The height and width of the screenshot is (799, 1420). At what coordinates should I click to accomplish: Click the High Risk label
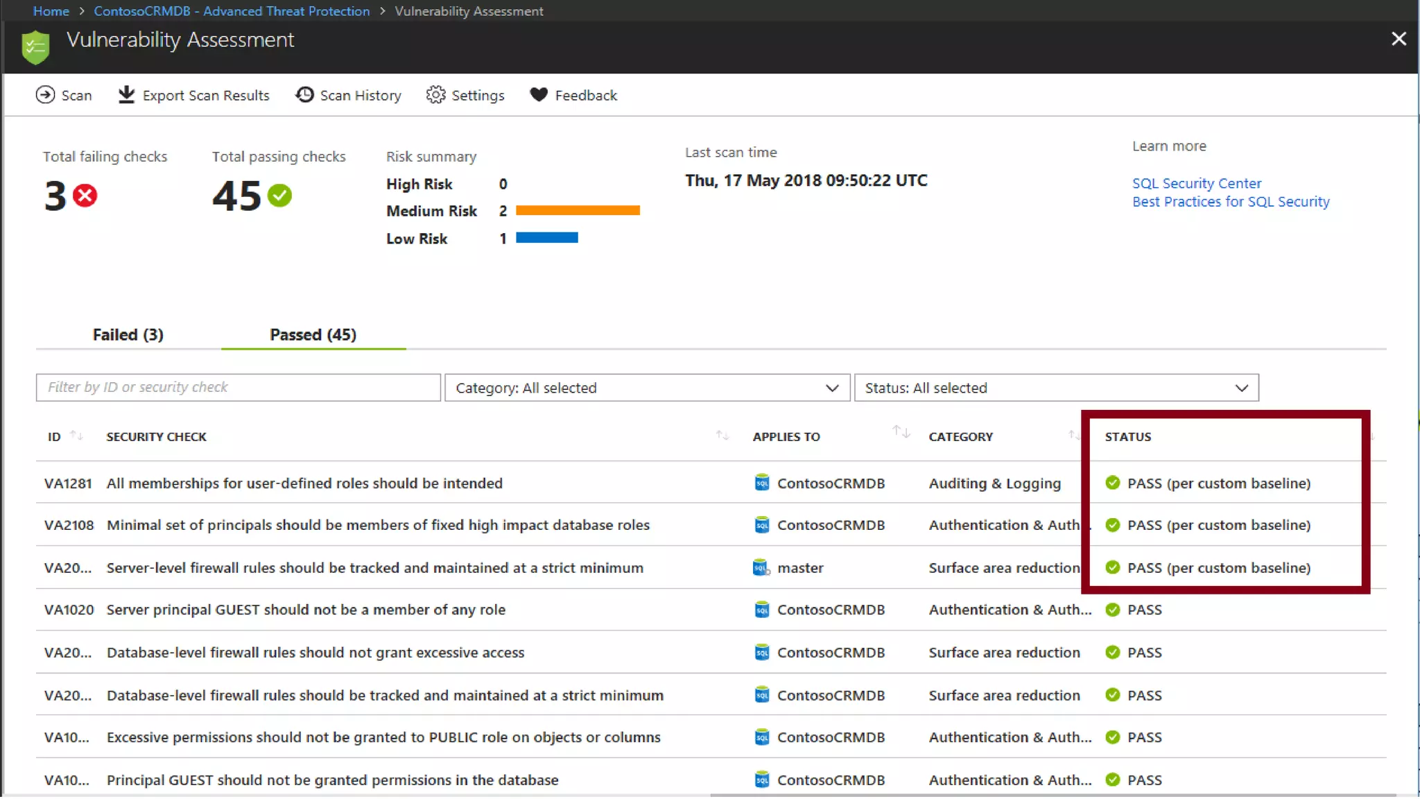pos(419,184)
